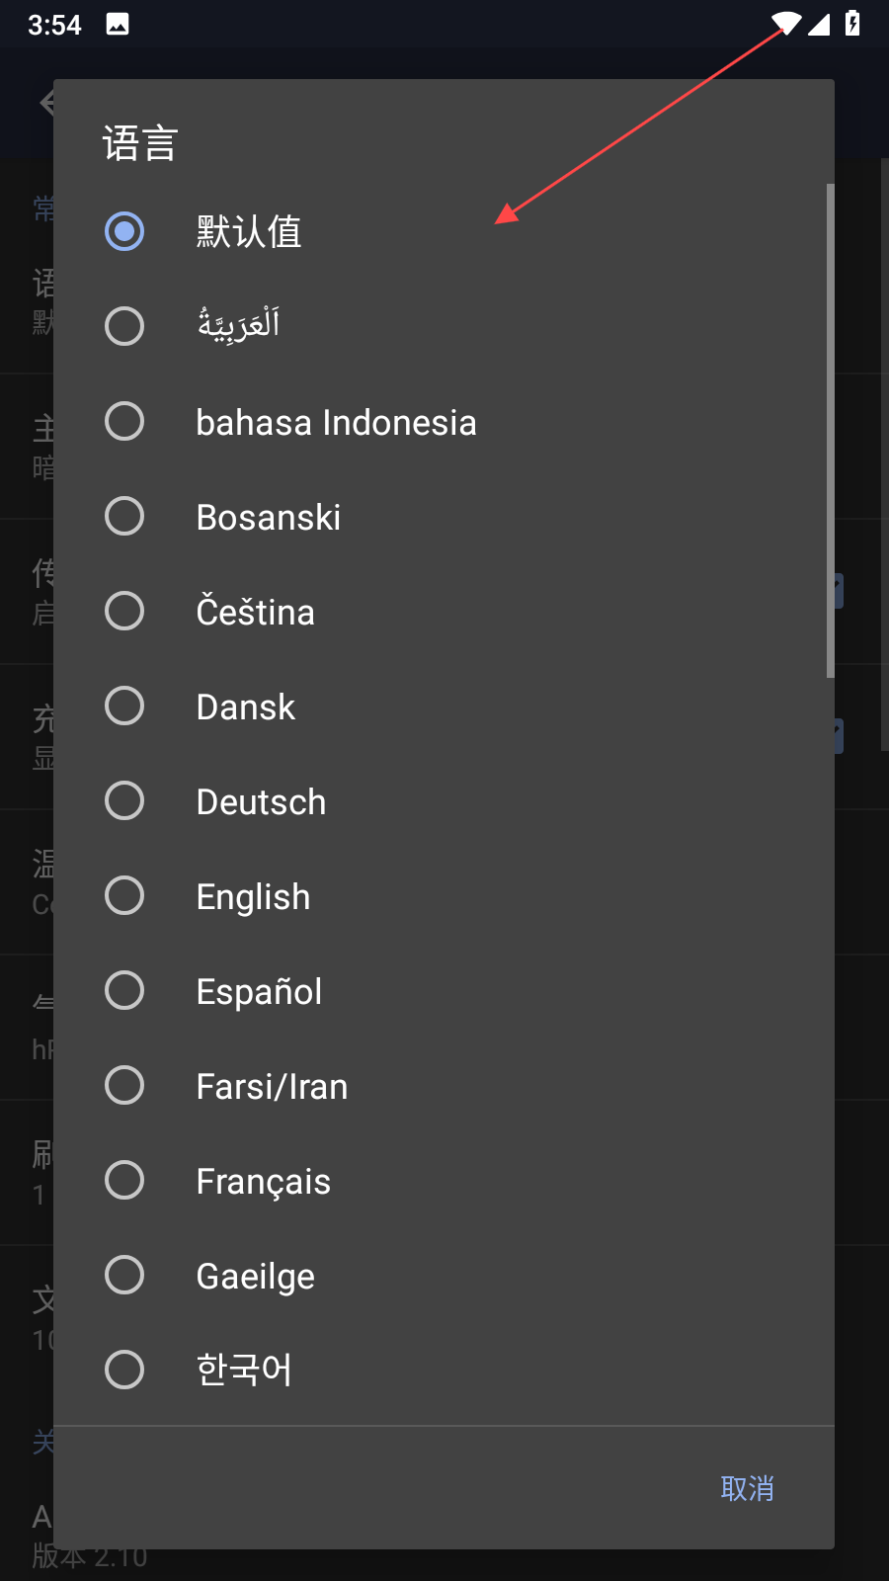This screenshot has height=1581, width=889.
Task: Select Gaeilge radio button
Action: [x=124, y=1275]
